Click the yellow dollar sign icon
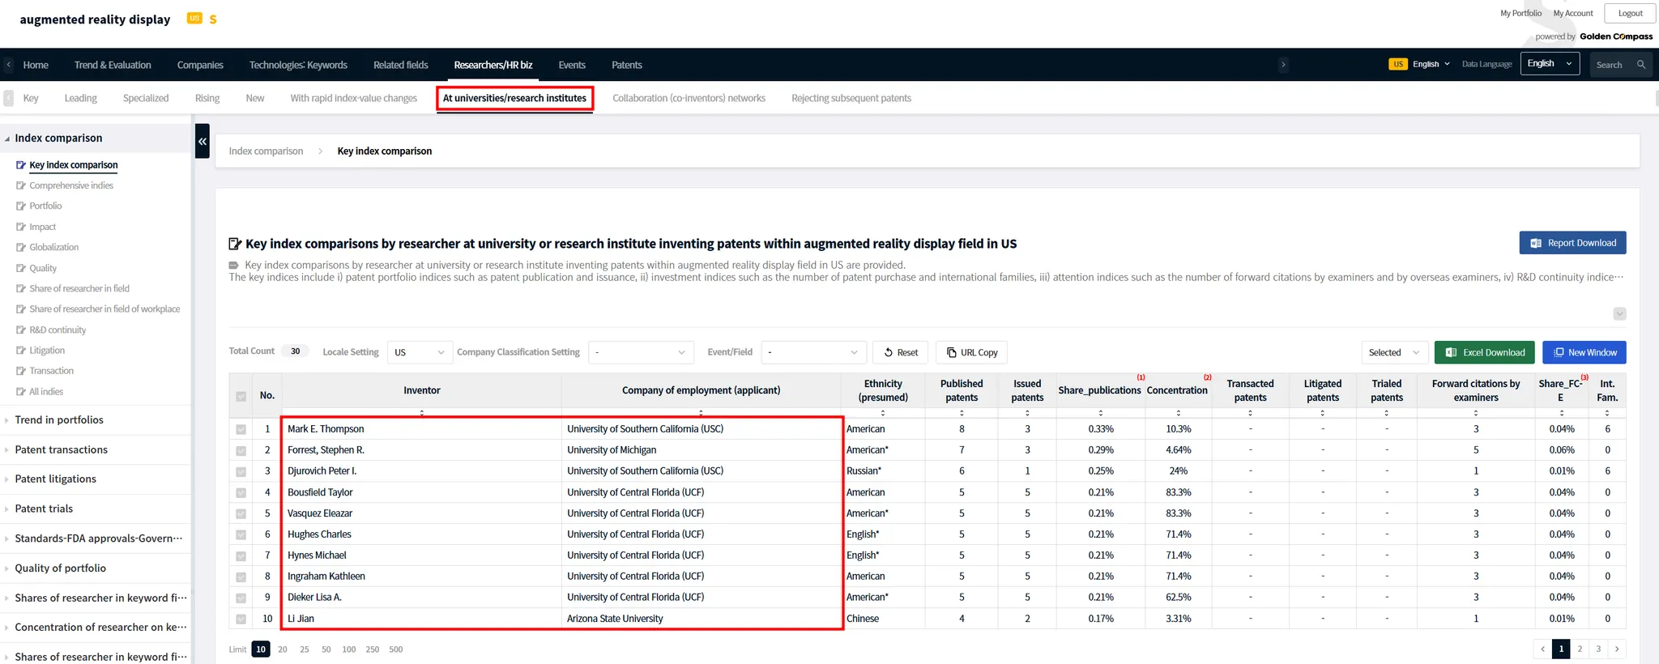 213,19
